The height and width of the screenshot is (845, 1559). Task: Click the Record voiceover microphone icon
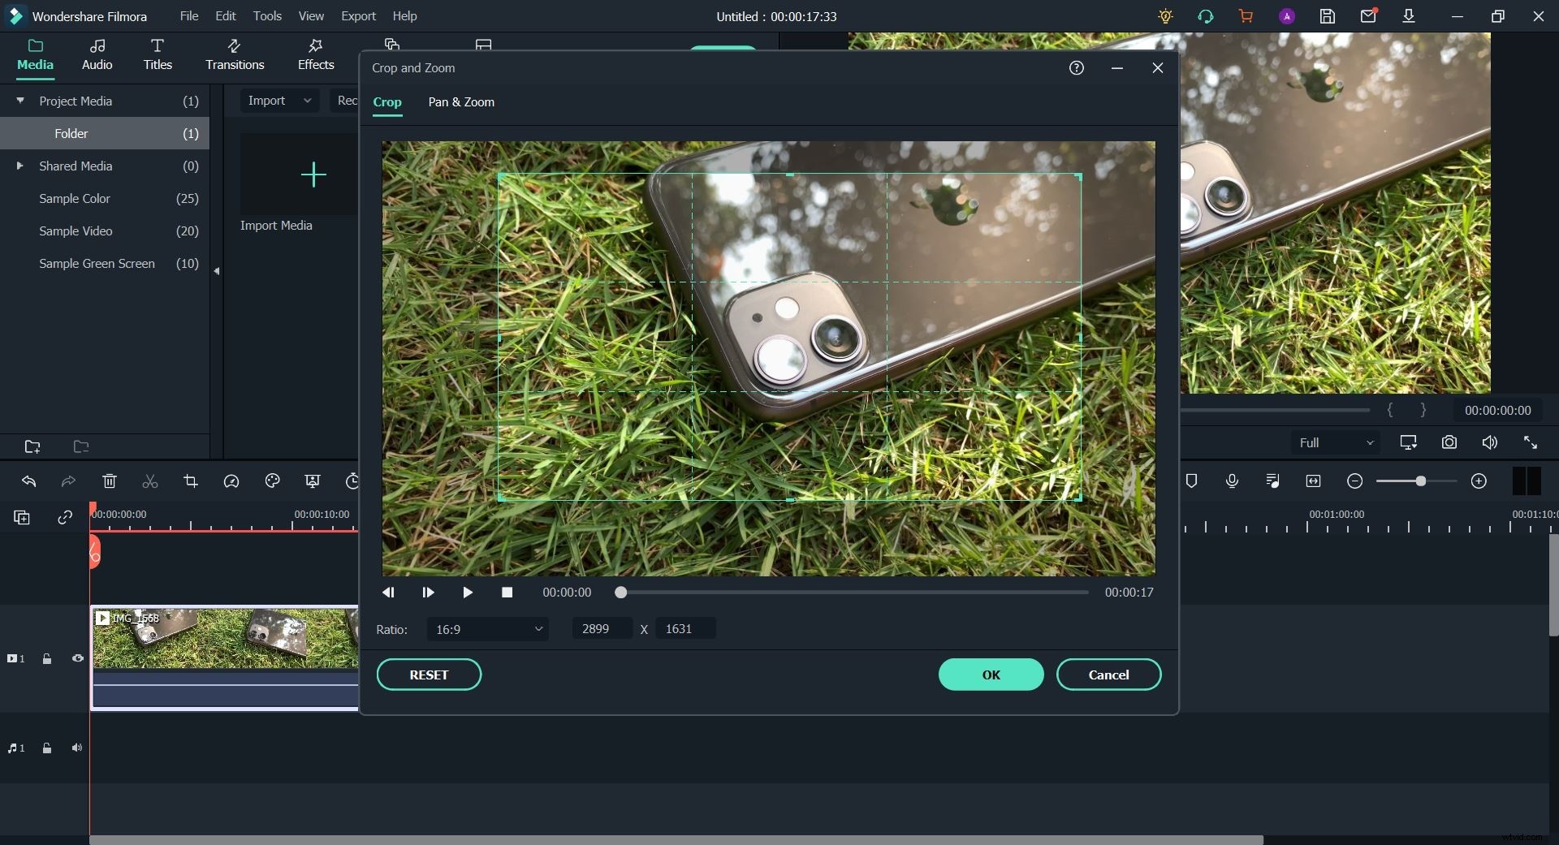coord(1232,481)
